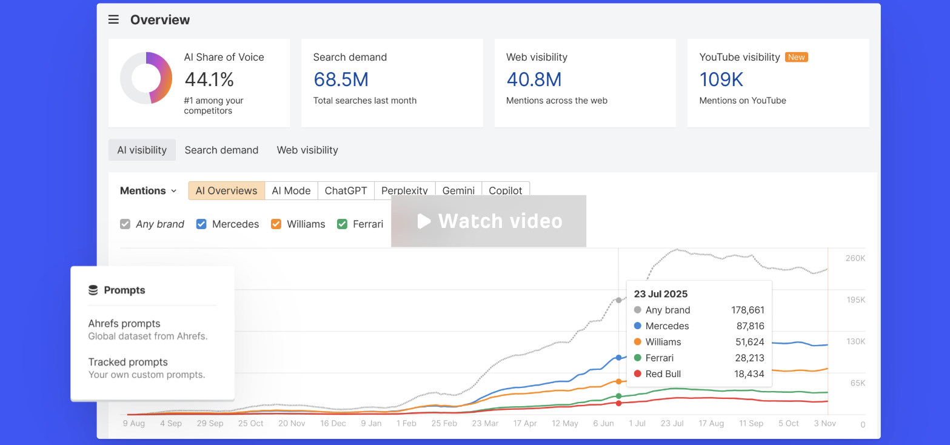Click the Mercedes data point on the chart

point(618,358)
